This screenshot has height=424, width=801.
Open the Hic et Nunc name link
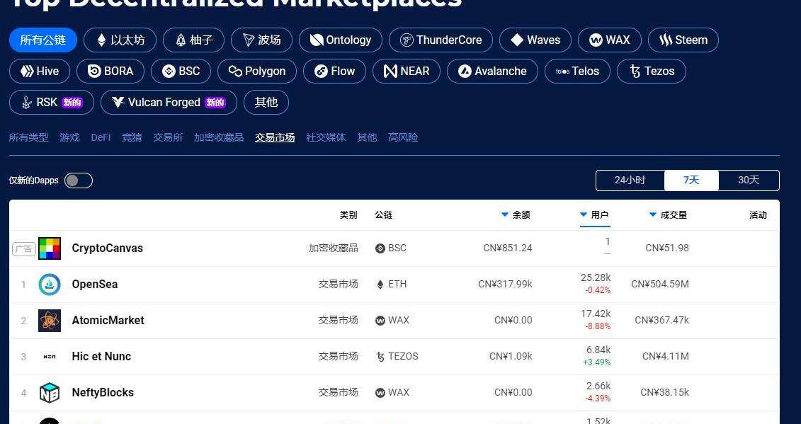coord(101,357)
